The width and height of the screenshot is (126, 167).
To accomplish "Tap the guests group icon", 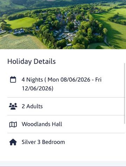I will tap(13, 106).
